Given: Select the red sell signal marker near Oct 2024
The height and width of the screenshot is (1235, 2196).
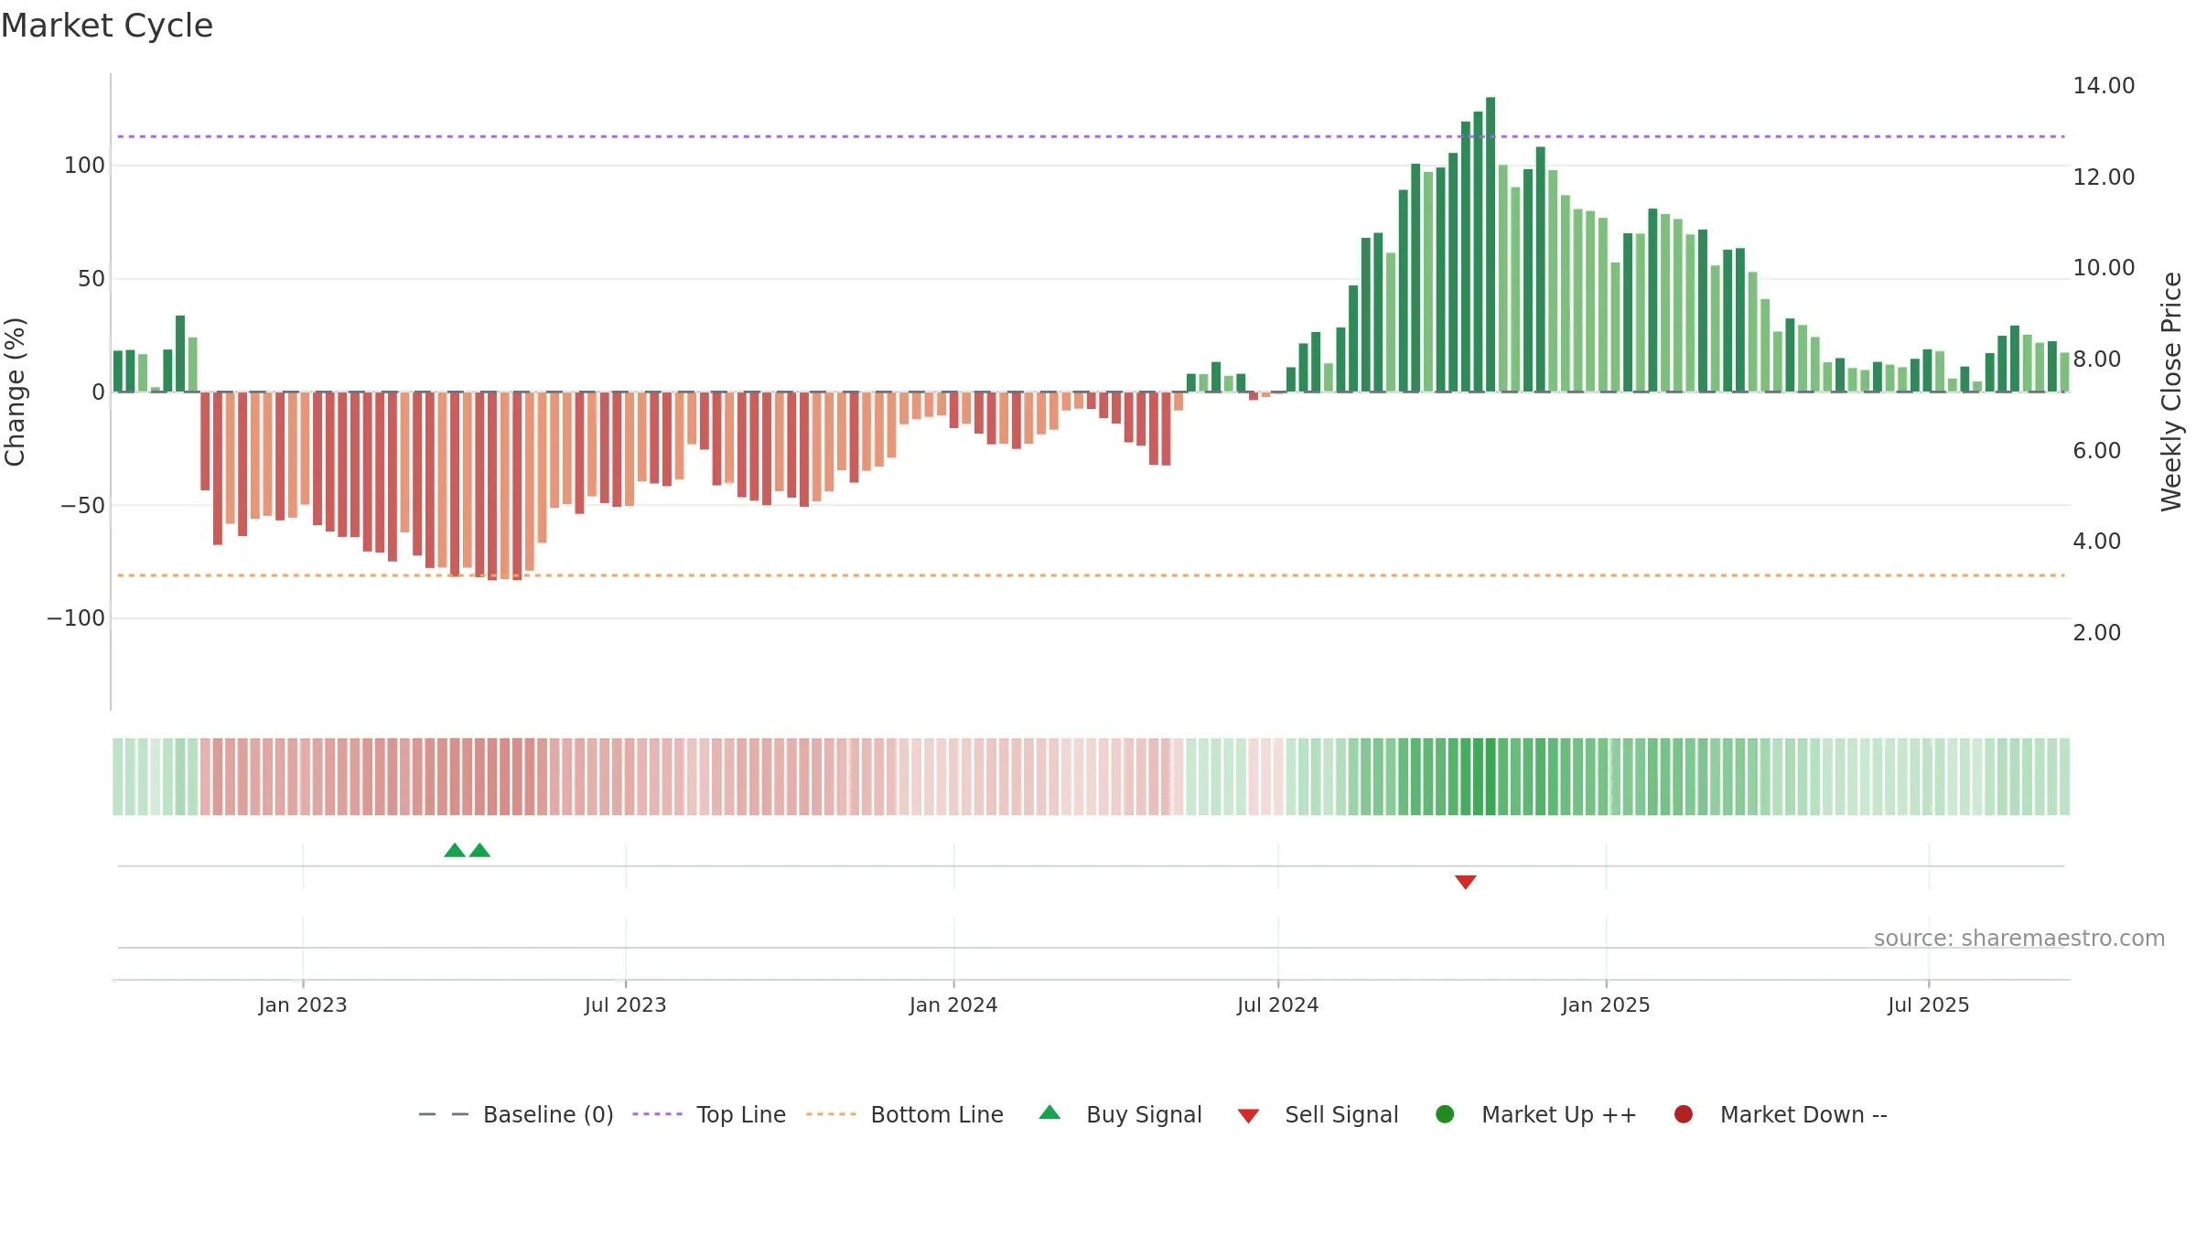Looking at the screenshot, I should 1465,882.
